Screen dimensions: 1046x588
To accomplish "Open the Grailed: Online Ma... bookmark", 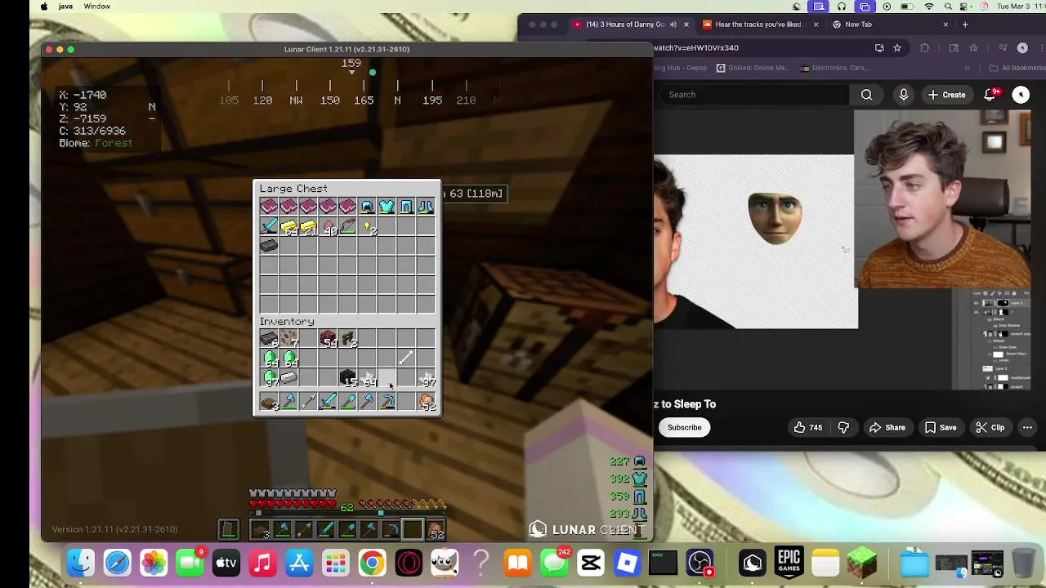I will pos(753,68).
